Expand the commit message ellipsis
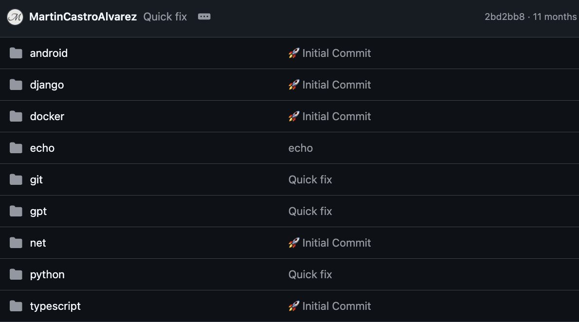Viewport: 579px width, 322px height. tap(204, 16)
